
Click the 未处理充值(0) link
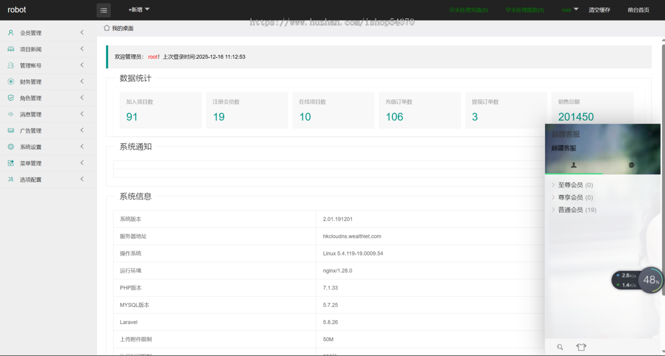point(468,10)
